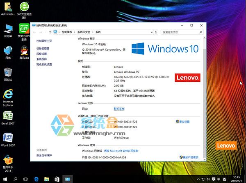246x183 pixels.
Task: Open File Explorer from taskbar
Action: pos(47,179)
